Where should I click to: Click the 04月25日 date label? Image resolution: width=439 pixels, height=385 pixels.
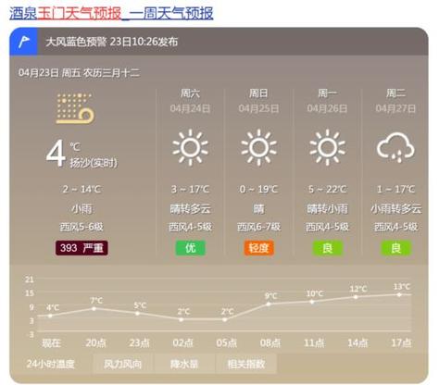pos(258,108)
